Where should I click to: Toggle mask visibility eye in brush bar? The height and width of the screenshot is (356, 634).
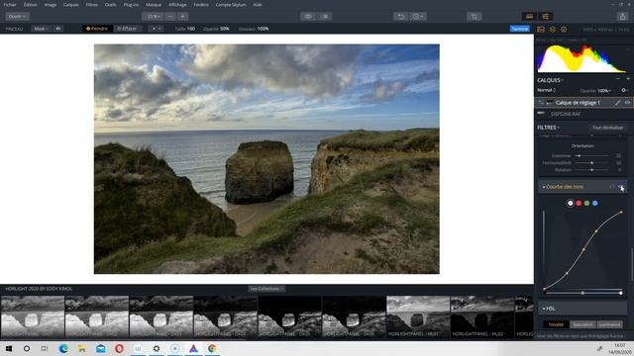pos(58,29)
